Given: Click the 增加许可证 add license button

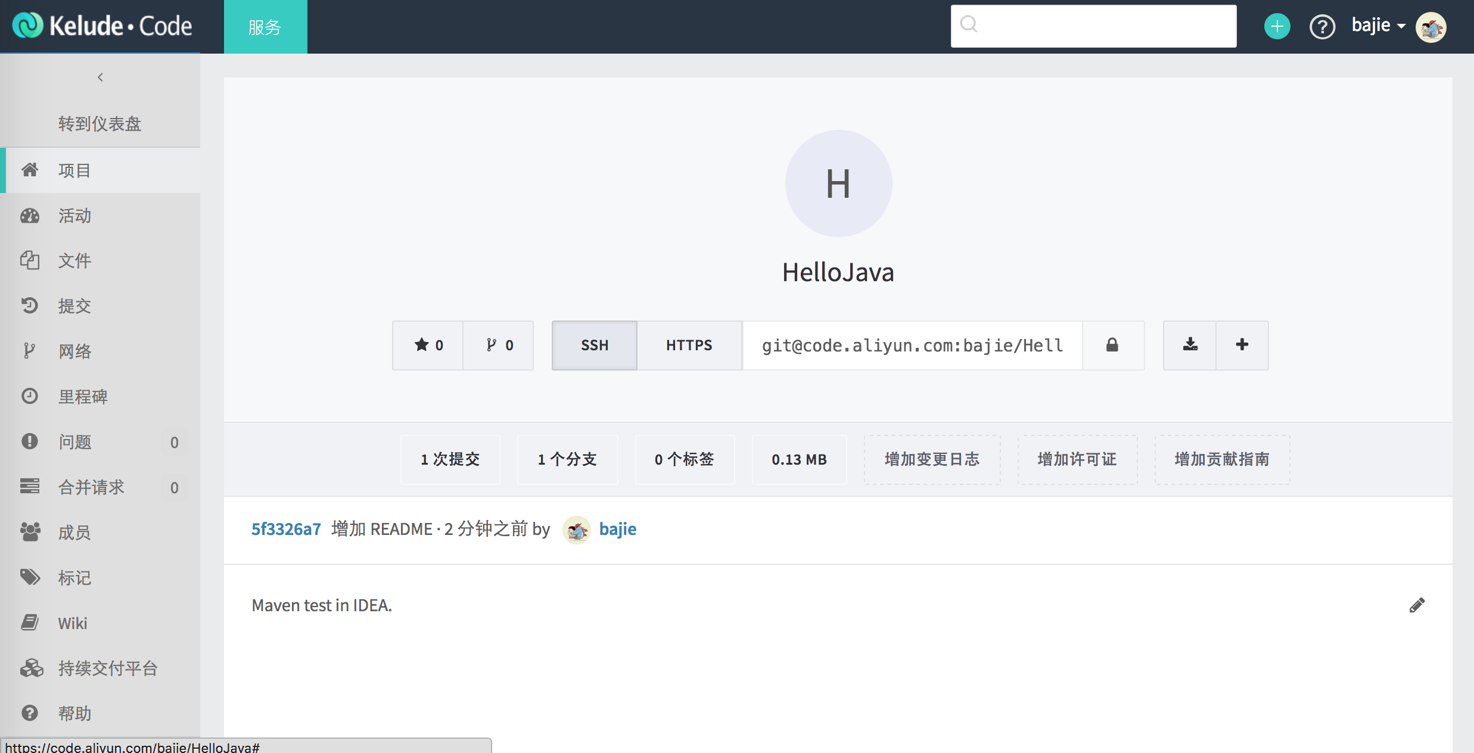Looking at the screenshot, I should point(1077,459).
